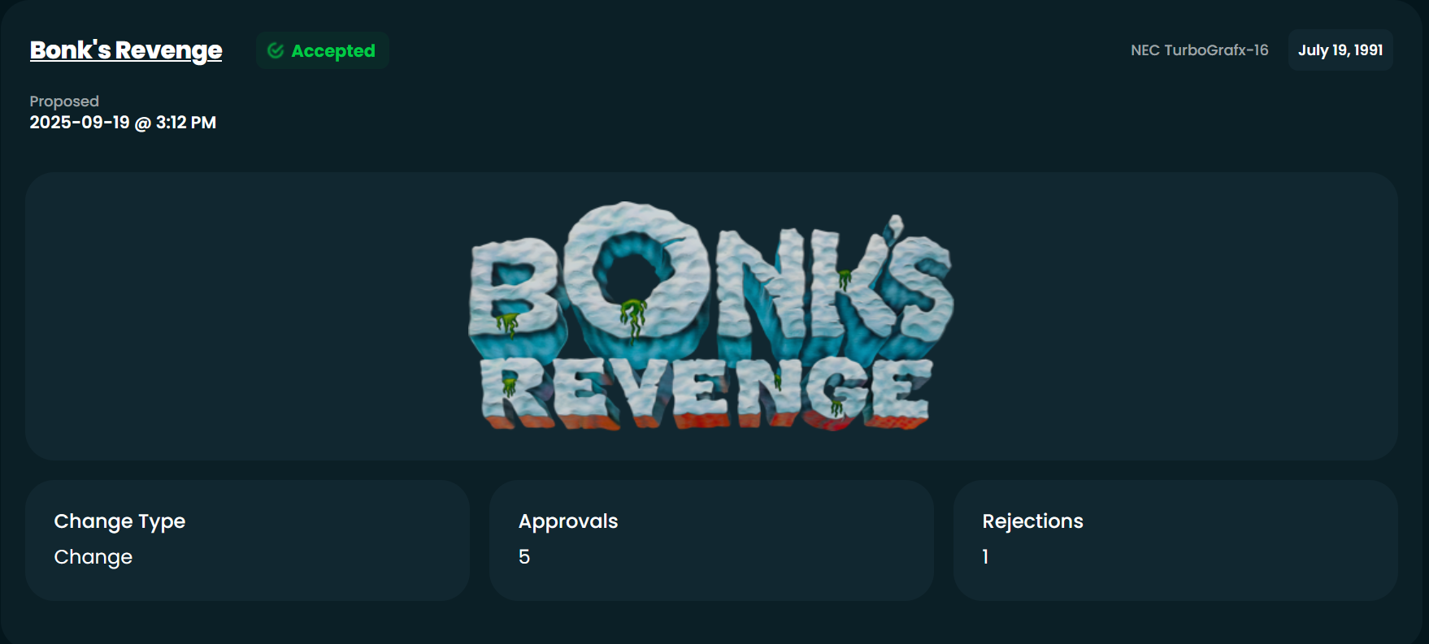
Task: Click the Rejections heading
Action: click(1032, 521)
